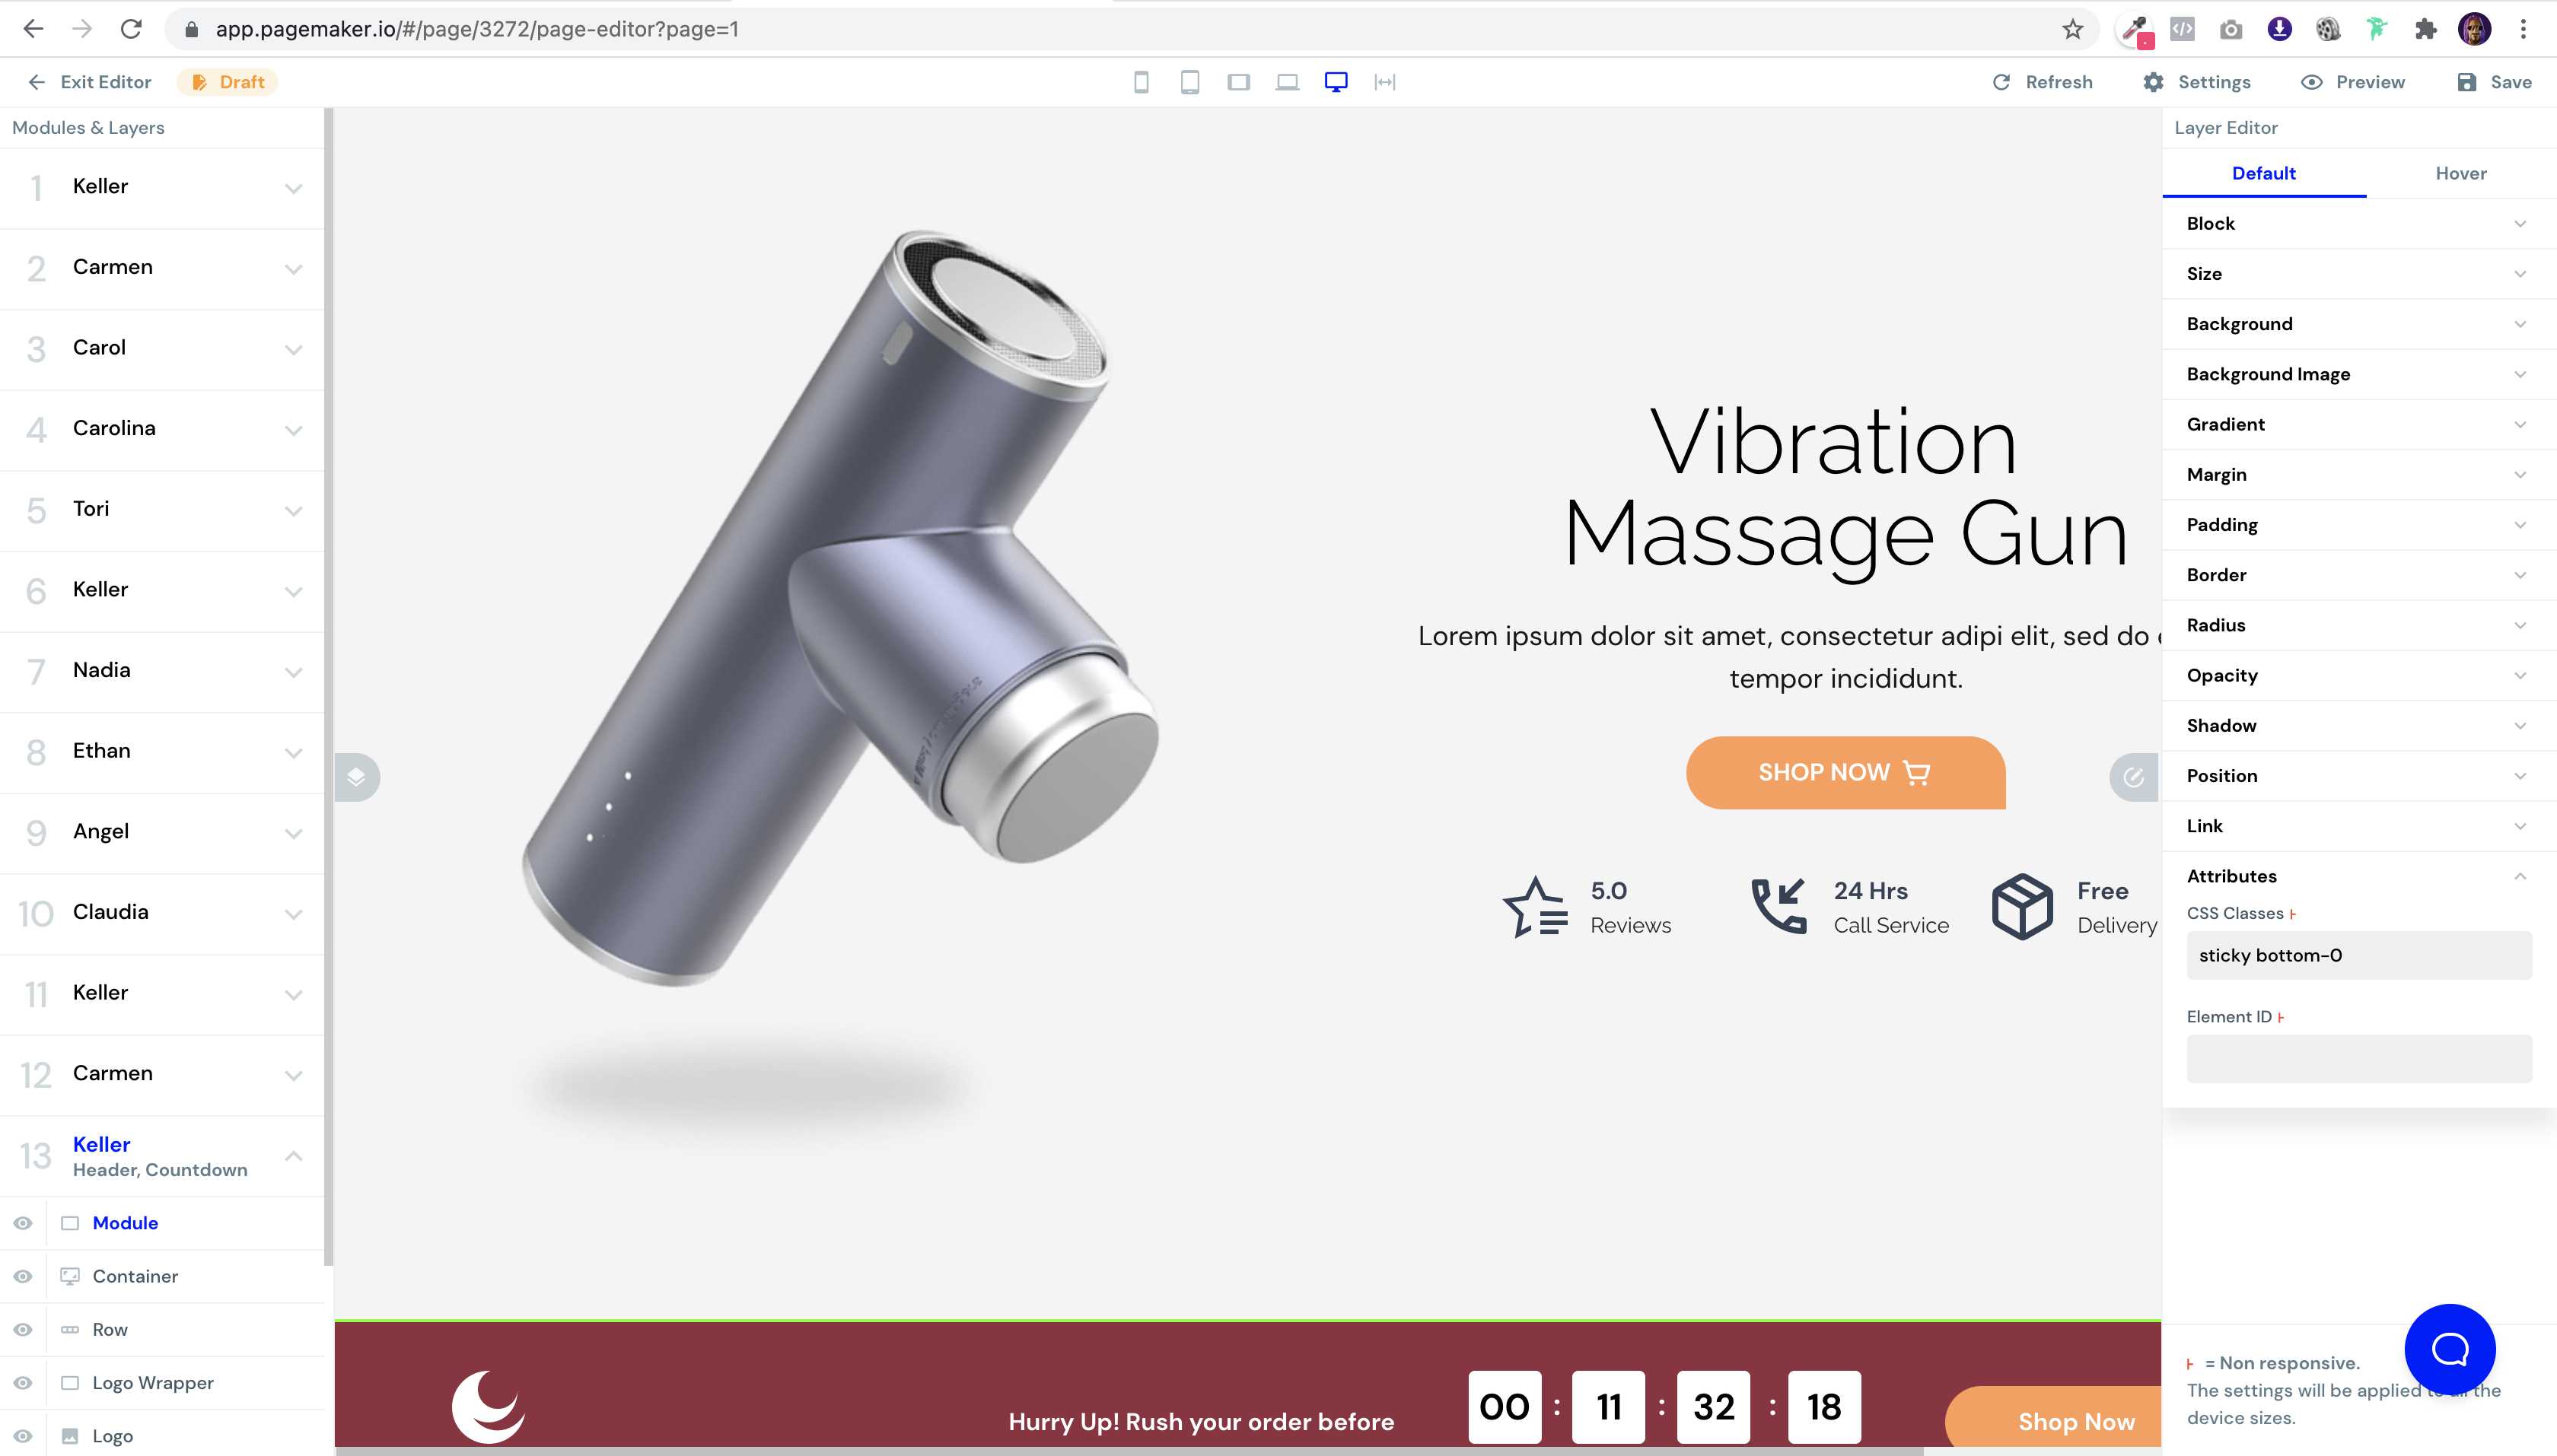Bookmark this page with the star icon
This screenshot has height=1456, width=2557.
(2073, 29)
